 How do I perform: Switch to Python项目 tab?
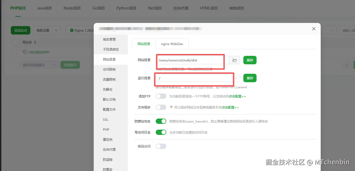point(126,8)
